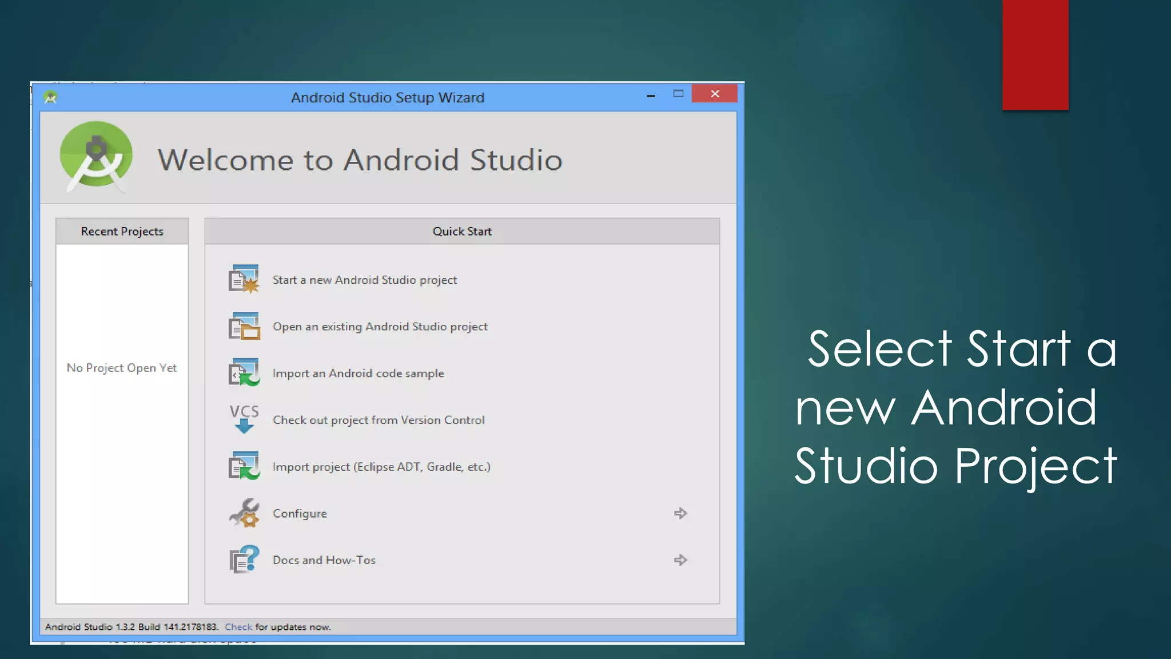Click the Check for updates link
This screenshot has width=1171, height=659.
(x=238, y=627)
